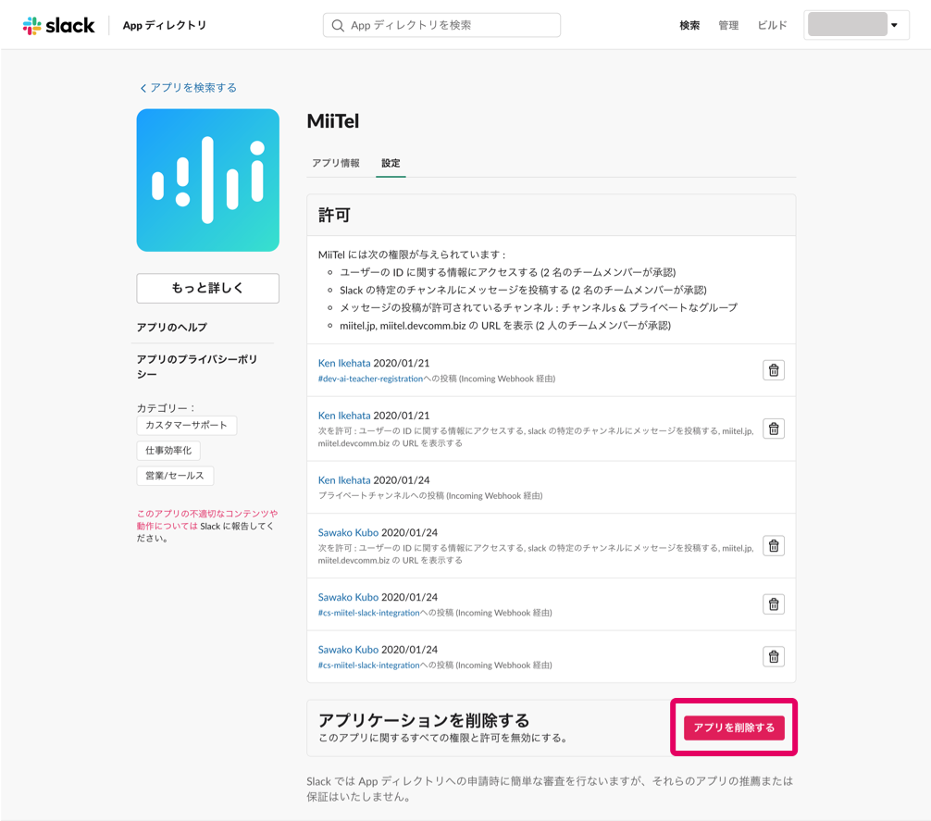
Task: Select the 営業/セールス category tag
Action: click(x=175, y=476)
